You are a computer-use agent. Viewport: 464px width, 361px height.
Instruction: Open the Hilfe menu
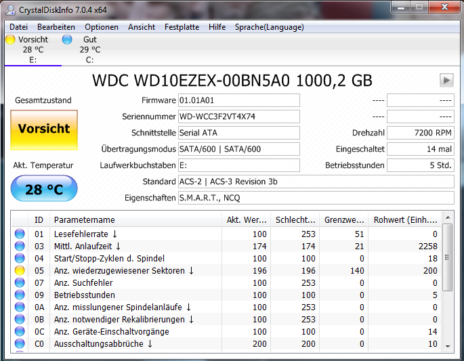coord(217,27)
